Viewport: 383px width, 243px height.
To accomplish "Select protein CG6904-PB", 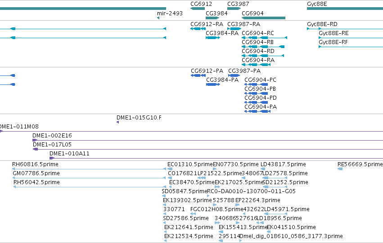I will pyautogui.click(x=256, y=93).
